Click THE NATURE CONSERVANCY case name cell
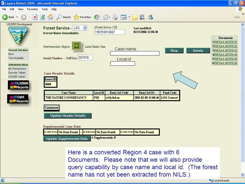 (x=69, y=98)
